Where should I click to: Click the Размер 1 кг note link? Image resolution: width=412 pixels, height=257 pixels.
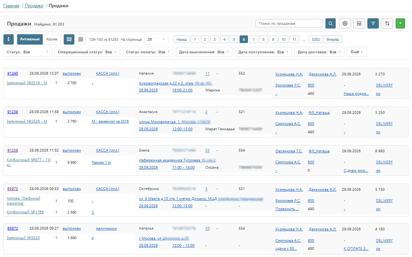[x=101, y=163]
